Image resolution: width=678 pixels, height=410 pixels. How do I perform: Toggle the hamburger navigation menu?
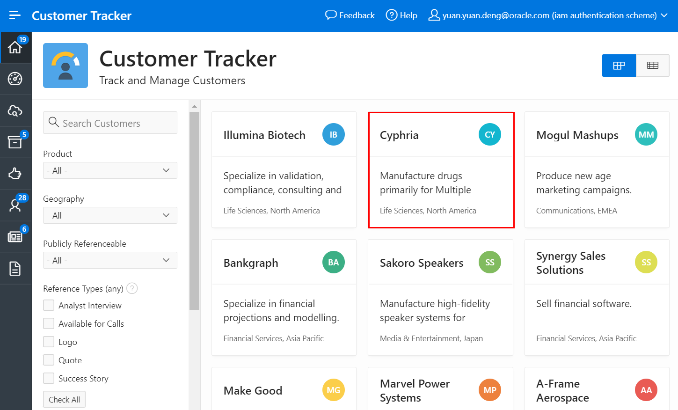(15, 15)
